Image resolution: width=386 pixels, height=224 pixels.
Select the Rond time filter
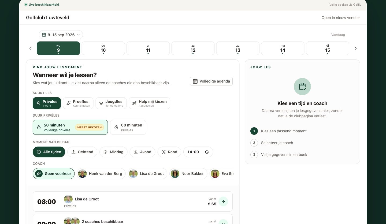(169, 152)
